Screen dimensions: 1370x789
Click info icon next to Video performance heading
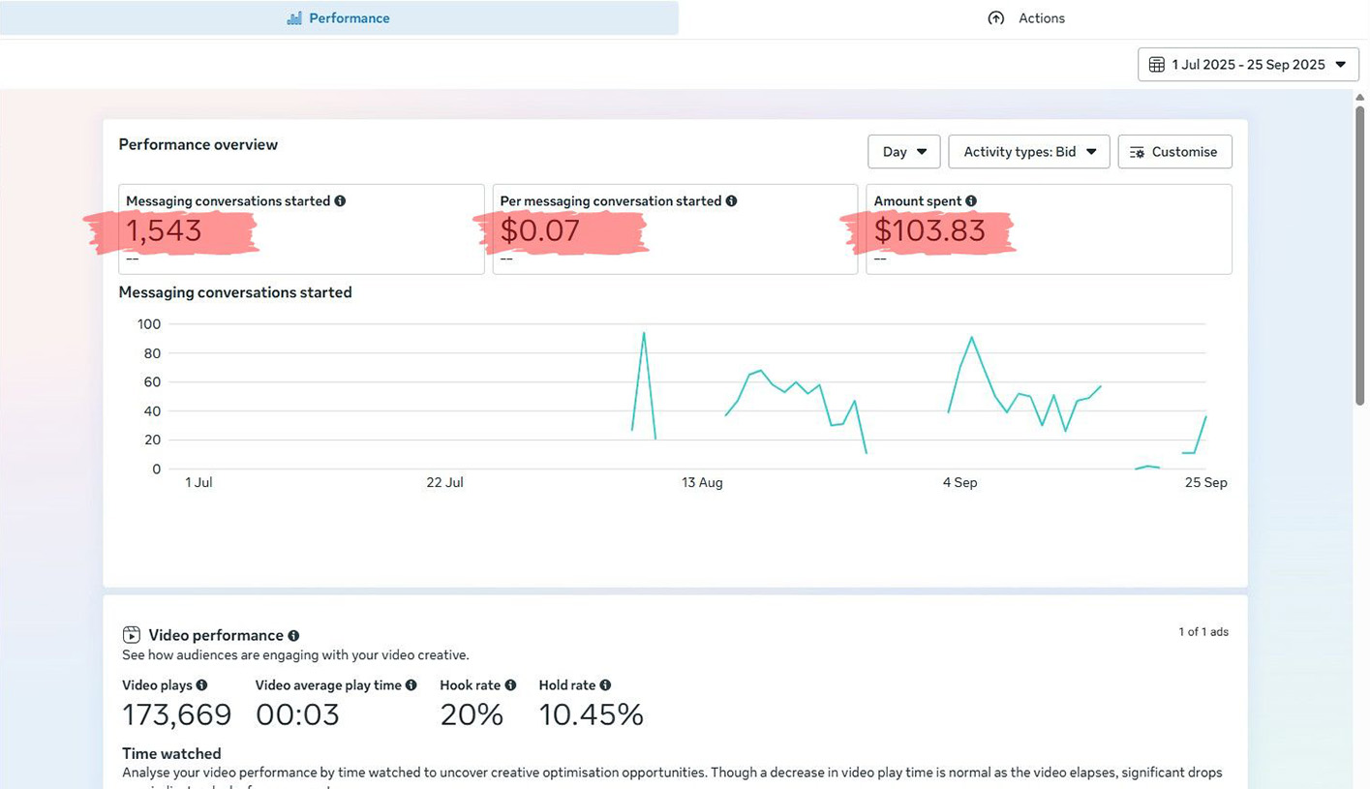pos(293,636)
